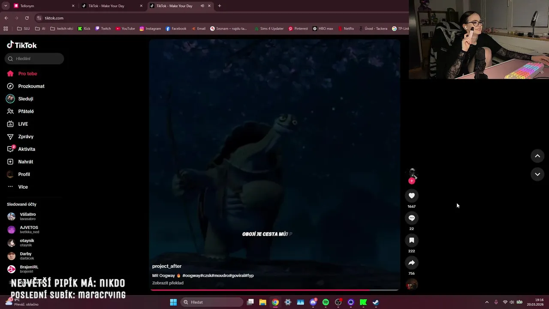
Task: Open Discord from the taskbar
Action: click(x=313, y=302)
